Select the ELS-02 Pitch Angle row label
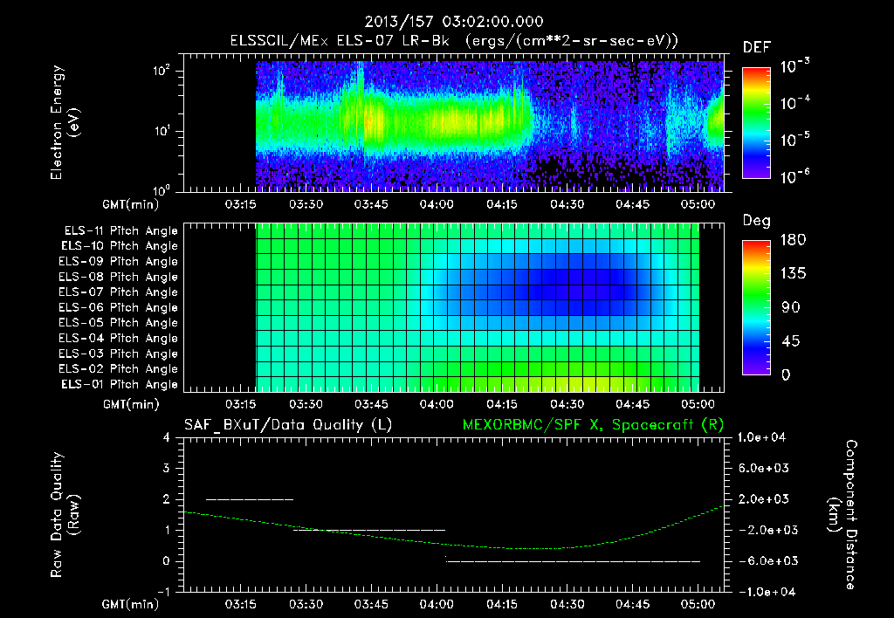 pos(118,369)
